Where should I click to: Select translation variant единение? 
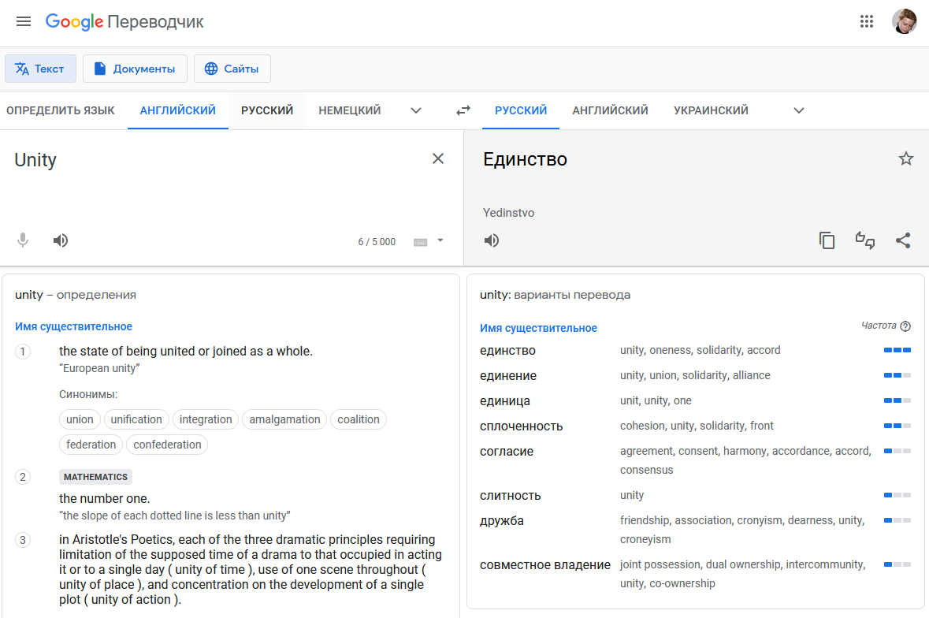[508, 376]
